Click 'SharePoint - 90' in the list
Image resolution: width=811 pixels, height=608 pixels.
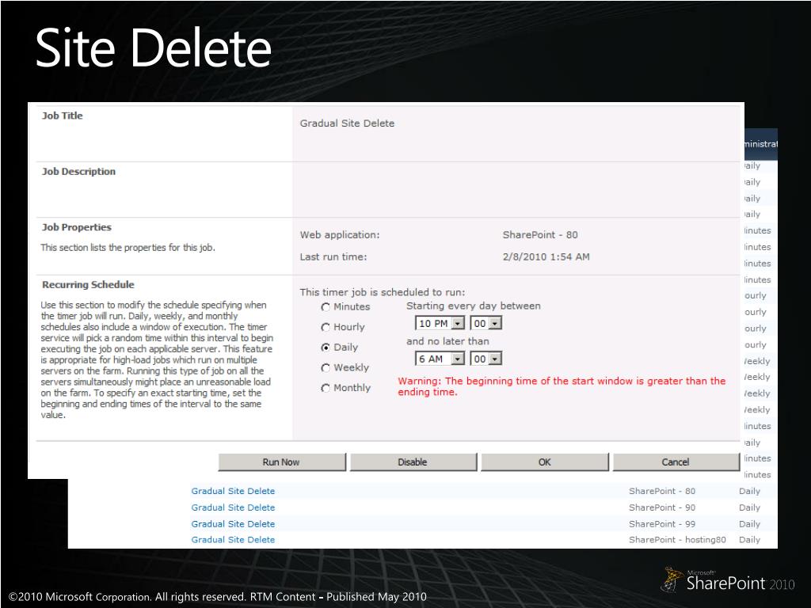pyautogui.click(x=662, y=507)
